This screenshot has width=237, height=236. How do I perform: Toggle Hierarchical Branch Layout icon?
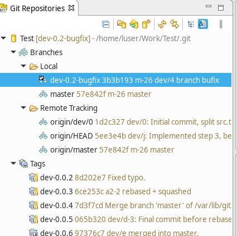pos(191,24)
